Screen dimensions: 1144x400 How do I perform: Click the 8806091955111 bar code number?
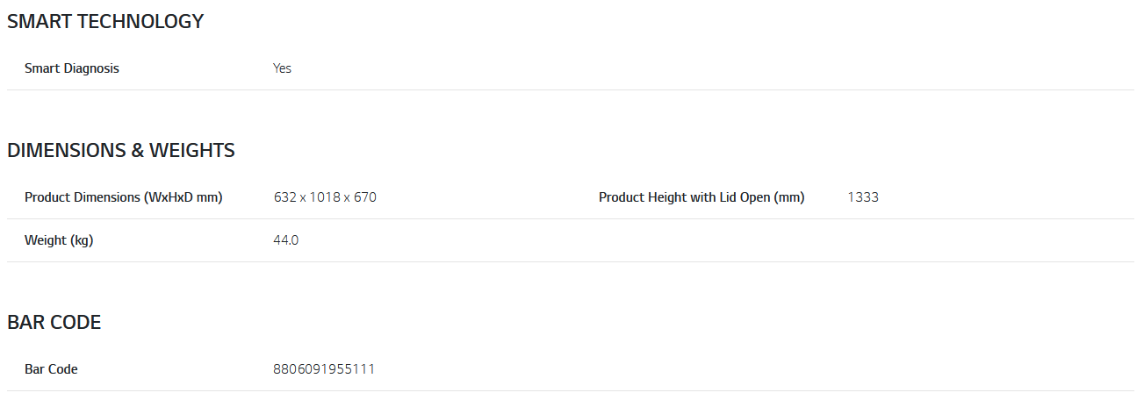pyautogui.click(x=324, y=369)
